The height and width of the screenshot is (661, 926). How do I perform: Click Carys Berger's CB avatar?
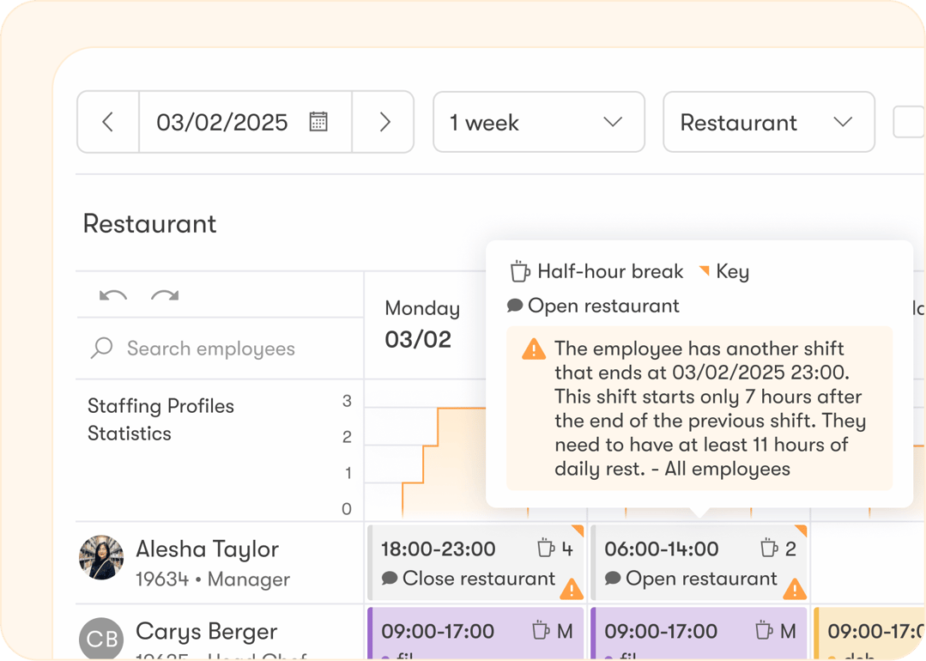click(101, 639)
